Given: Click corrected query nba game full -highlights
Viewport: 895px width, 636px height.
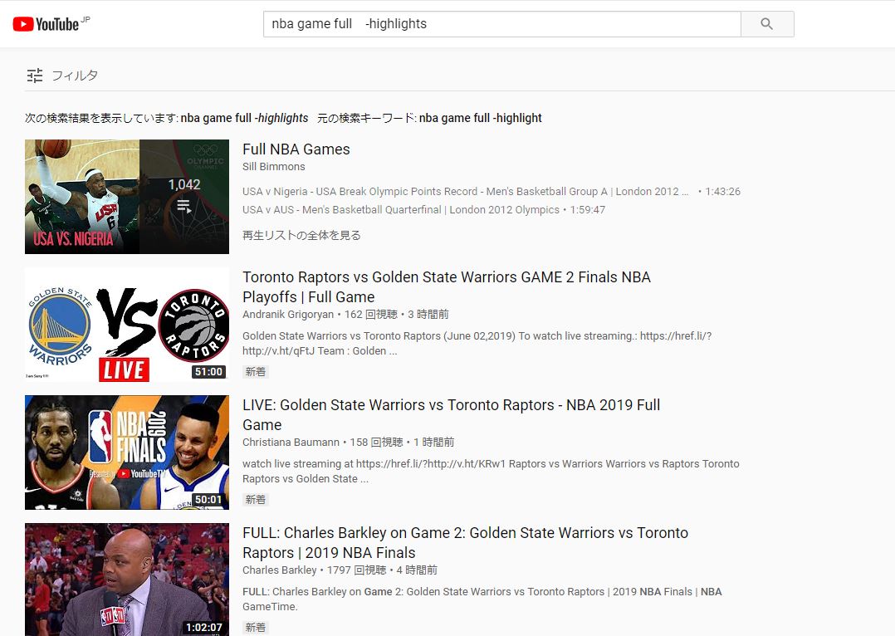Looking at the screenshot, I should pyautogui.click(x=244, y=118).
